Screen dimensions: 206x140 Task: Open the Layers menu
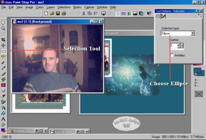click(x=51, y=7)
